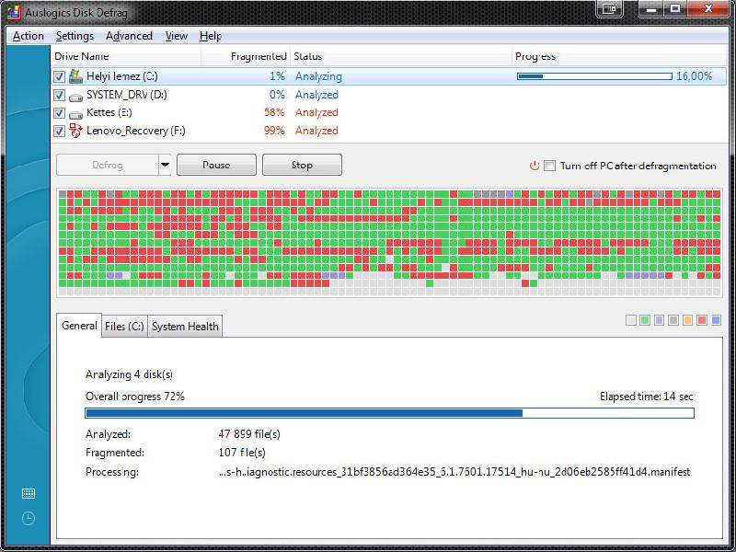Screen dimensions: 736x552
Task: Click the Defrag button
Action: click(x=108, y=165)
